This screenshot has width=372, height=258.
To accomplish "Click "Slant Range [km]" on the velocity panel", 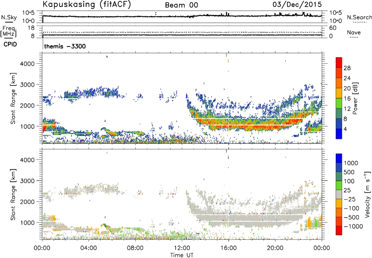I will [x=13, y=195].
